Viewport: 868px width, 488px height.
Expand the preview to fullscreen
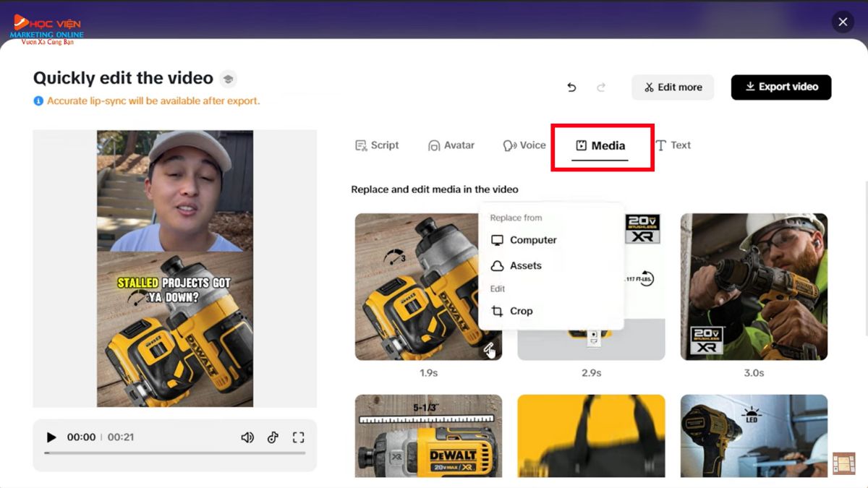[x=298, y=437]
